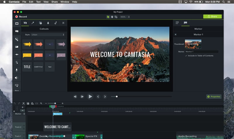Image resolution: width=234 pixels, height=139 pixels.
Task: Switch to Keystroke callouts sub-tab
Action: [x=63, y=23]
